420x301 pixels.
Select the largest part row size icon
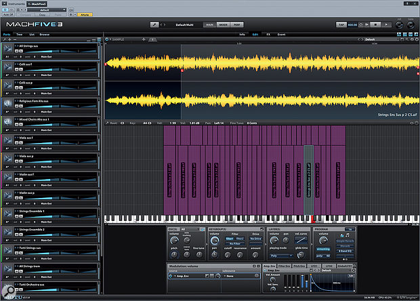(99, 39)
